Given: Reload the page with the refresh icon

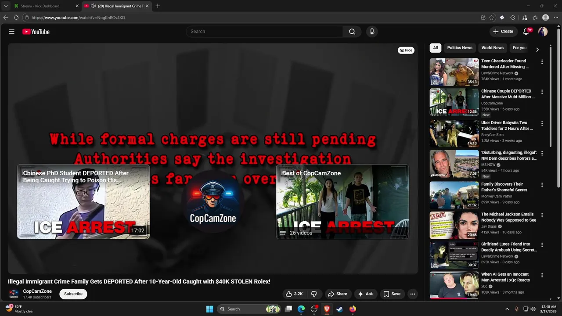Looking at the screenshot, I should pos(16,18).
